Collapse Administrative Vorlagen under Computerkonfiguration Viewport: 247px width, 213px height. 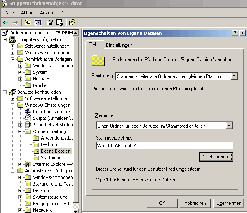pos(12,59)
